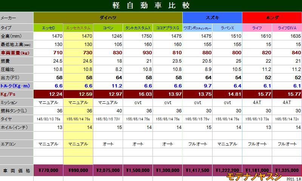Click the 14.81 Kg/Ps cell
Viewport: 302px width, 181px height.
coord(227,94)
